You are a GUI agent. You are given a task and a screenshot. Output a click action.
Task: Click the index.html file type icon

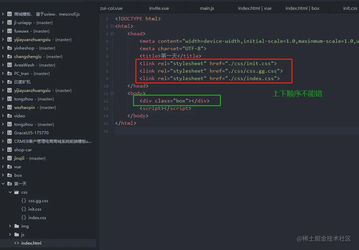tap(17, 243)
